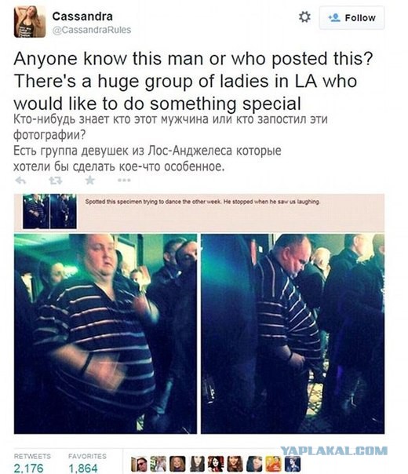Mark tweet as favorite with star icon

pyautogui.click(x=90, y=180)
